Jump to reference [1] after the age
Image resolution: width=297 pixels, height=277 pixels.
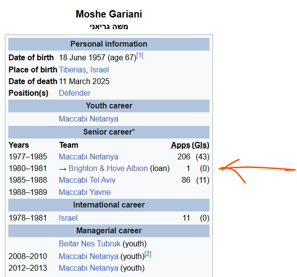click(x=140, y=55)
